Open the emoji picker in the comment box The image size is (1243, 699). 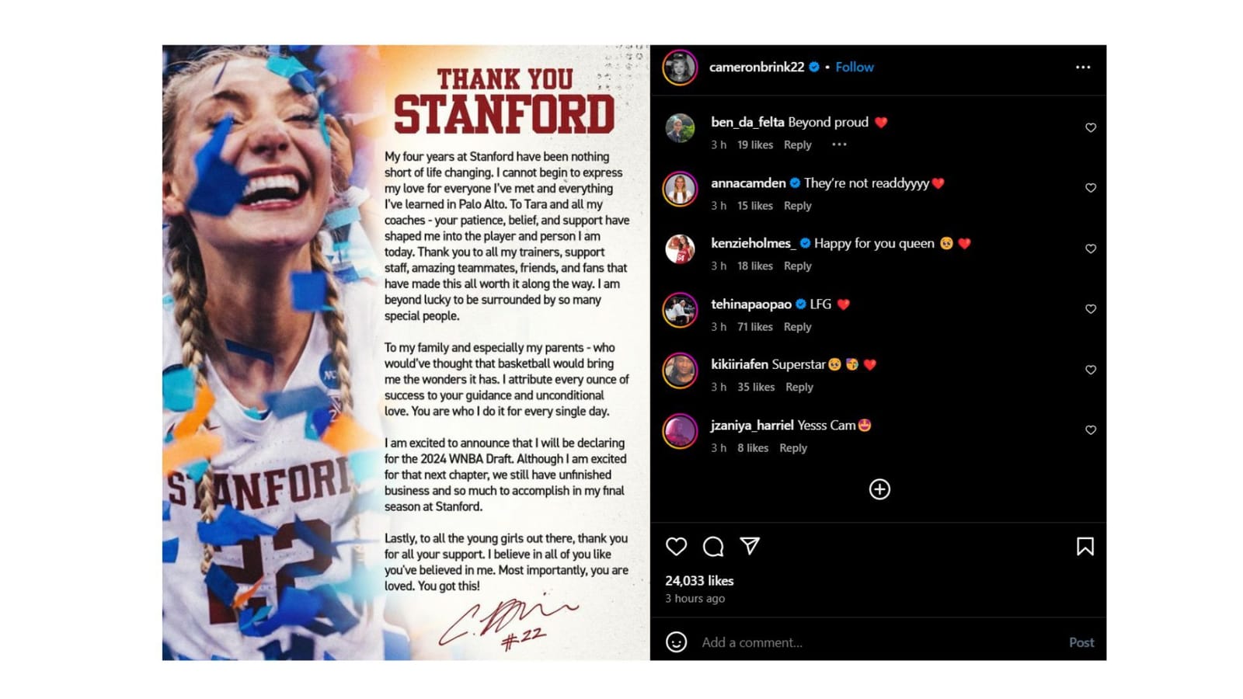pos(675,642)
